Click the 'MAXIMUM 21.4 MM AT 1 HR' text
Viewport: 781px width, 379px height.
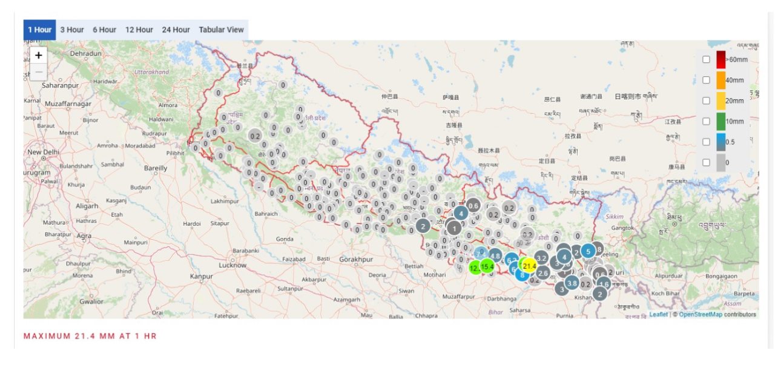[x=90, y=336]
